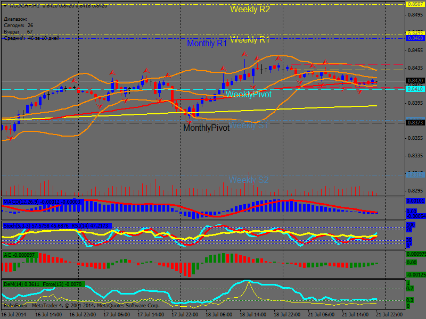Select the black 0.8373 price tag
The width and height of the screenshot is (426, 319).
415,123
